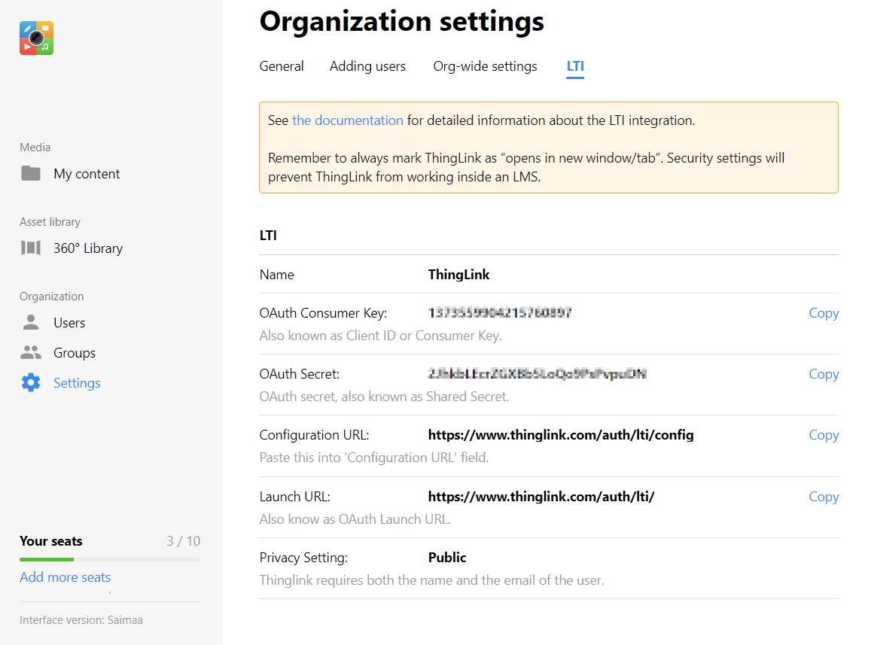Click the seats usage progress bar
The height and width of the screenshot is (645, 871).
(109, 559)
